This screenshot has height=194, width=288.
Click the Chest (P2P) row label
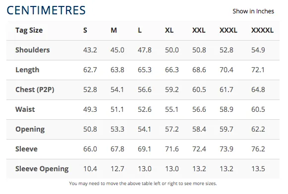[x=35, y=90]
